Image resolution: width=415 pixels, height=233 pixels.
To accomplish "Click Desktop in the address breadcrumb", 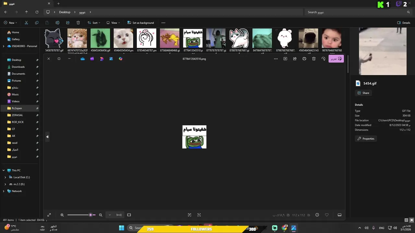I will tap(65, 12).
